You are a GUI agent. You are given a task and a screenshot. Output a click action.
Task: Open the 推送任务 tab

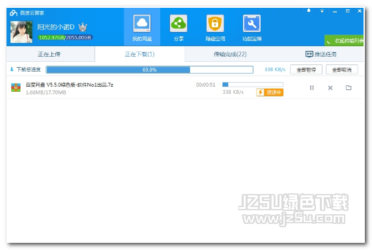[x=321, y=54]
